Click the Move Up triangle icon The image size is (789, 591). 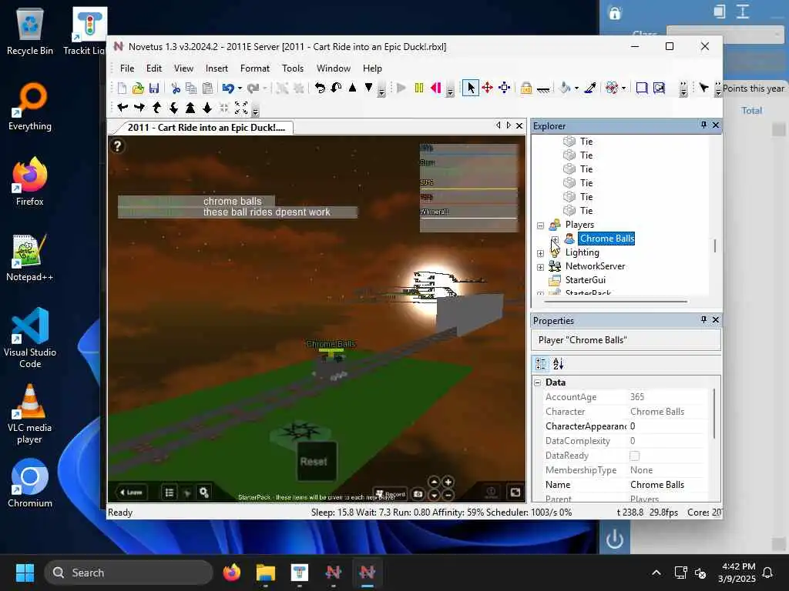point(352,88)
